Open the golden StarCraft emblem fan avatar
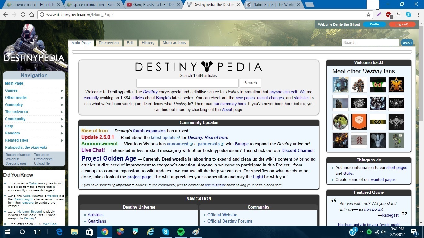Screen dimensions: 424x238 (x=396, y=85)
